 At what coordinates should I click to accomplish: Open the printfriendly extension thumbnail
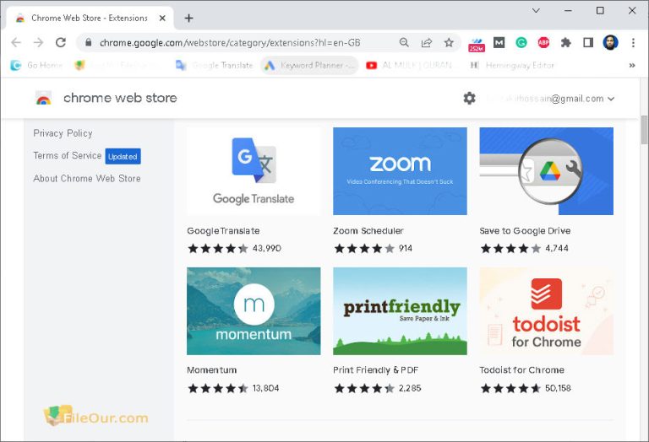tap(400, 311)
